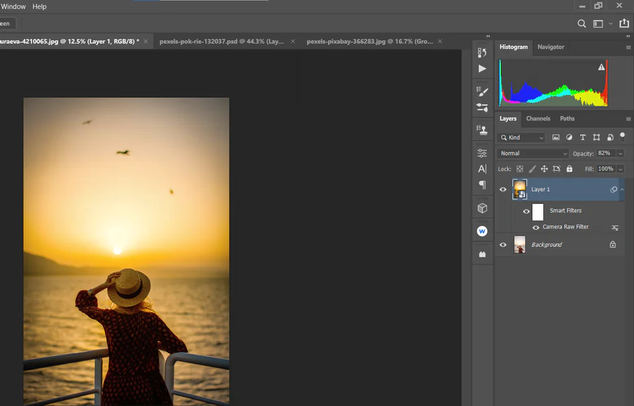Open the Kind layer filter dropdown

[522, 138]
